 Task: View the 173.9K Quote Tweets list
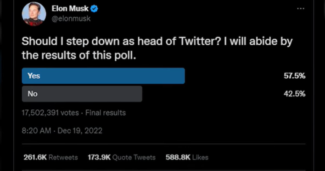pos(122,157)
